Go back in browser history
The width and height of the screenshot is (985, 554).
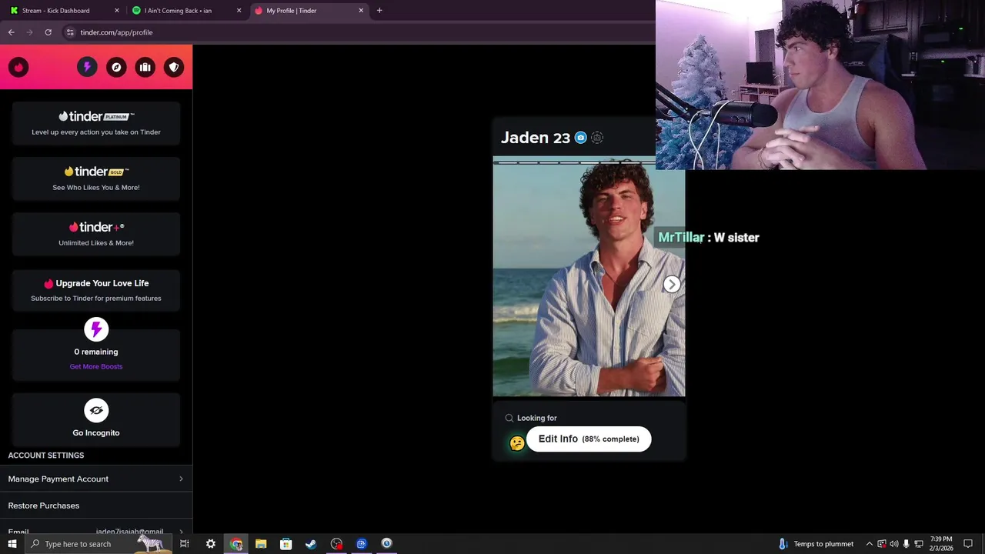[x=11, y=32]
